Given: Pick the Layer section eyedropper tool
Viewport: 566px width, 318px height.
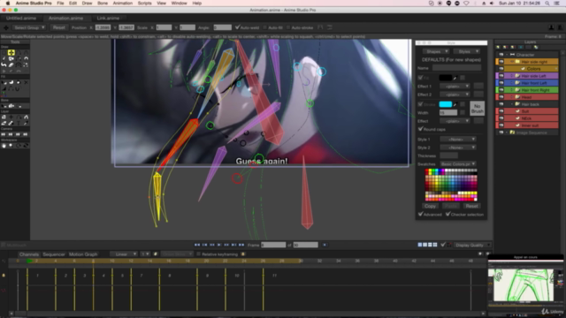Looking at the screenshot, I should [x=26, y=123].
